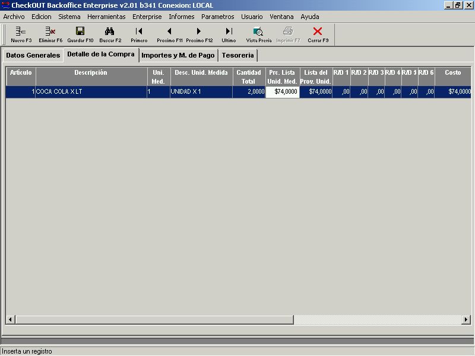
Task: Select the R/D 3 ,00 cell
Action: (x=376, y=92)
